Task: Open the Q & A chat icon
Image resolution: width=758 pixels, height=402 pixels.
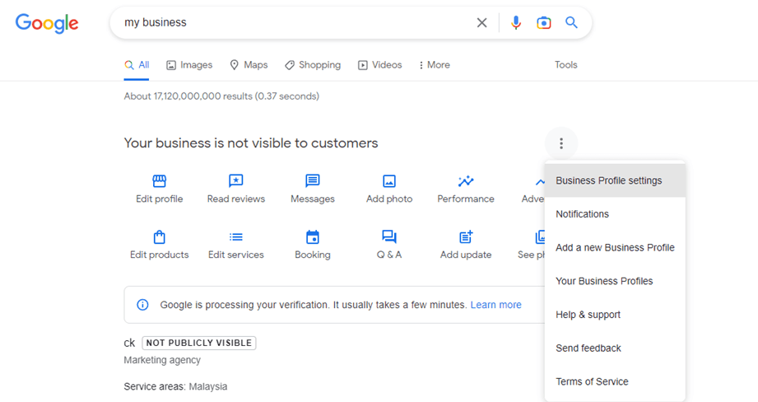Action: click(389, 237)
